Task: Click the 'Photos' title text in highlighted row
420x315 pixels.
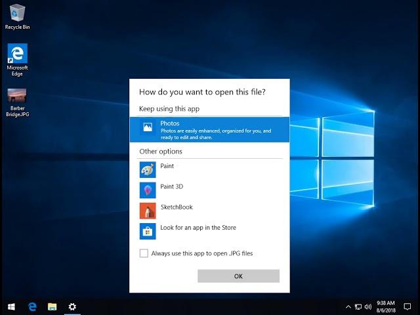Action: [170, 123]
